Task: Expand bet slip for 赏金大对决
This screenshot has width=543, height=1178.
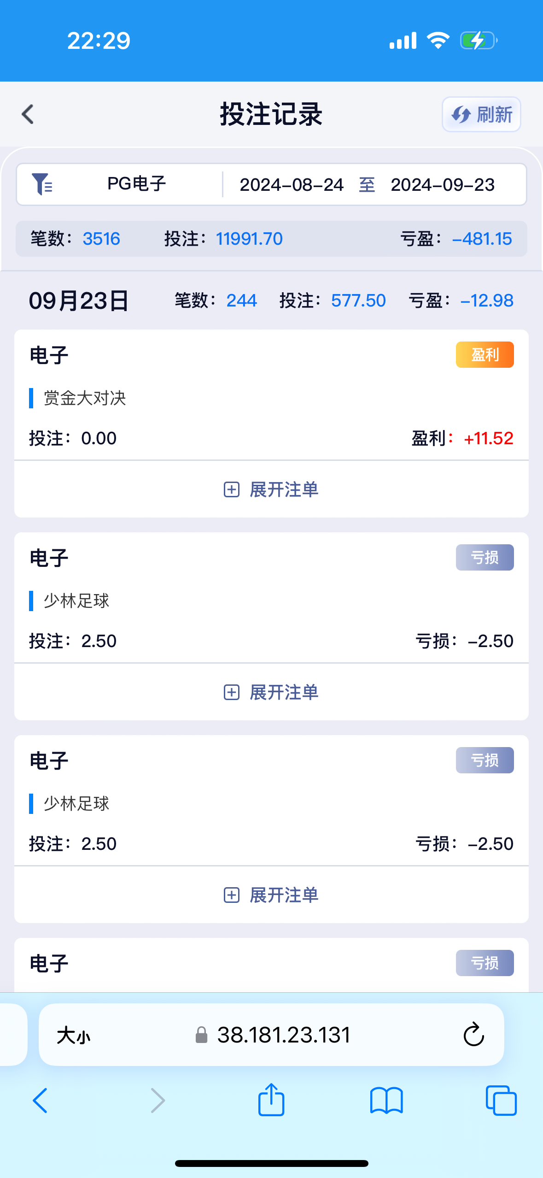Action: 271,489
